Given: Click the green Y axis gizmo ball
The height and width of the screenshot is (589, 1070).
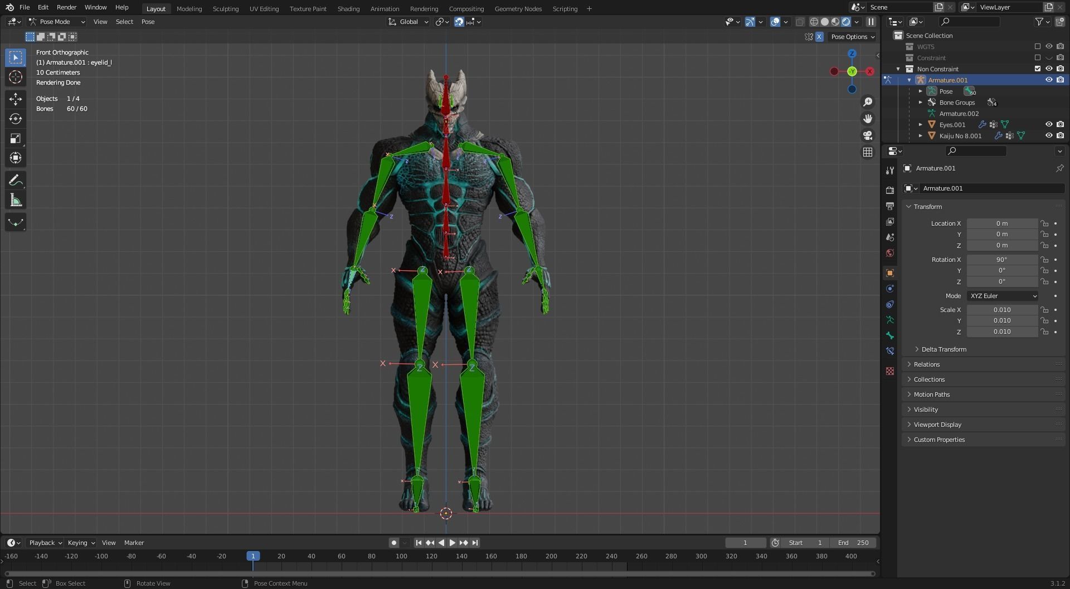Looking at the screenshot, I should [x=852, y=71].
